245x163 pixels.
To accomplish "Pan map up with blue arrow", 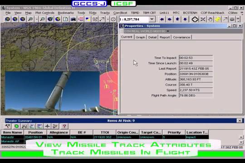I will point(177,19).
